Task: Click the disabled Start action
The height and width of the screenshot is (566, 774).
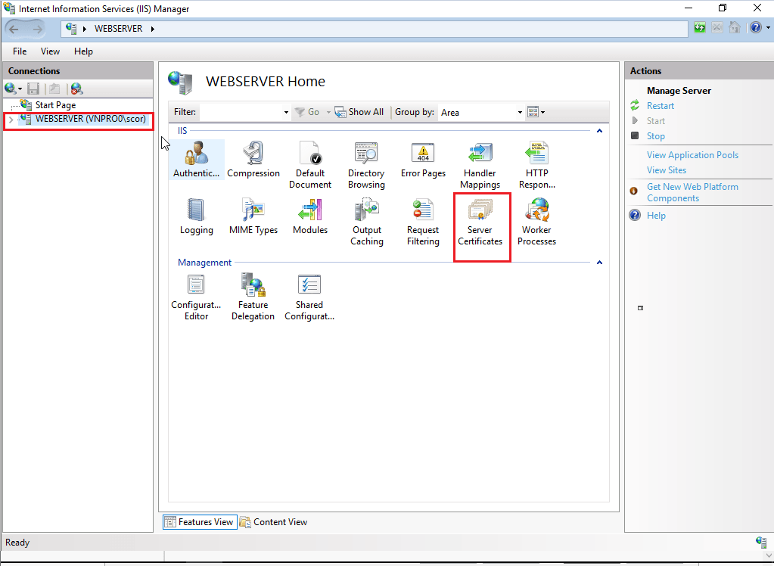Action: [655, 121]
